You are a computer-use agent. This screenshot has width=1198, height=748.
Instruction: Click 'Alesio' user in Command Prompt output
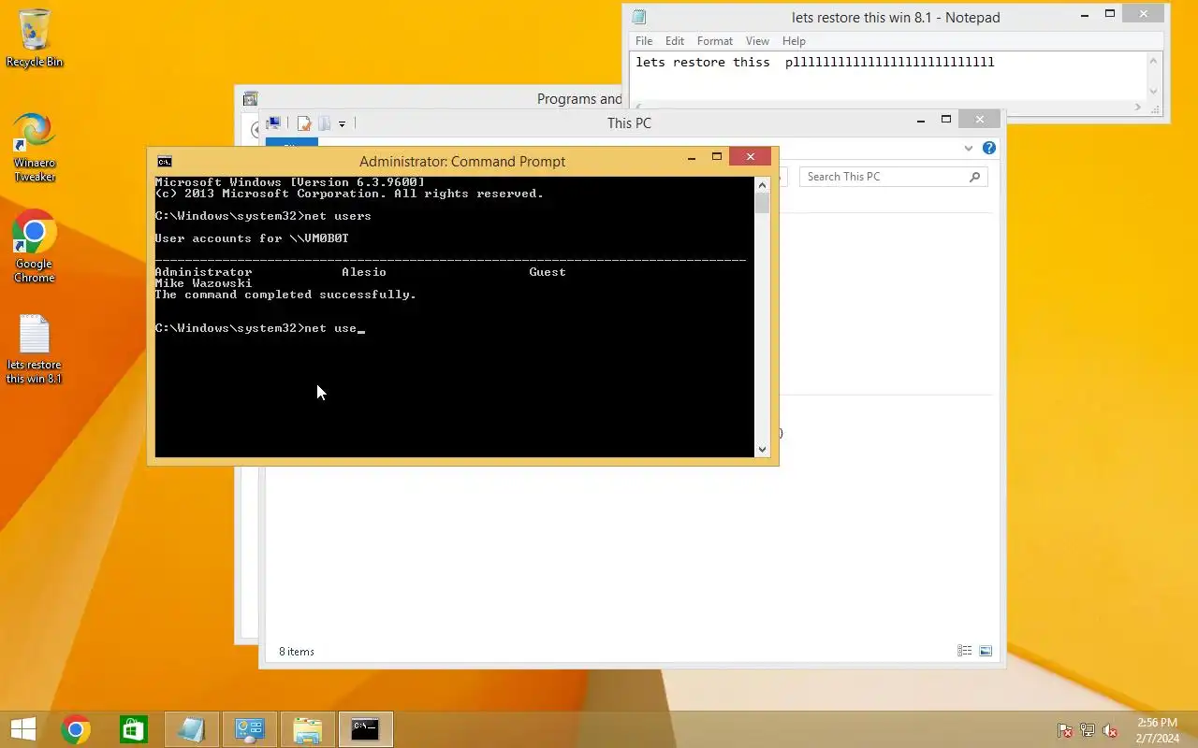pos(364,272)
